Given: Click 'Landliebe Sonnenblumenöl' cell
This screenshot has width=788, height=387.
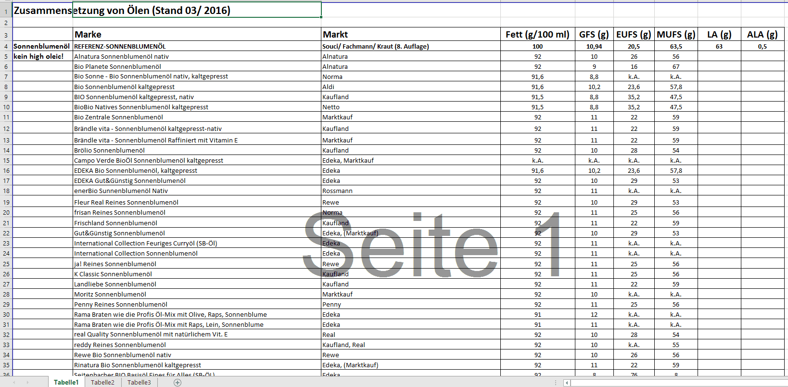Looking at the screenshot, I should click(197, 284).
